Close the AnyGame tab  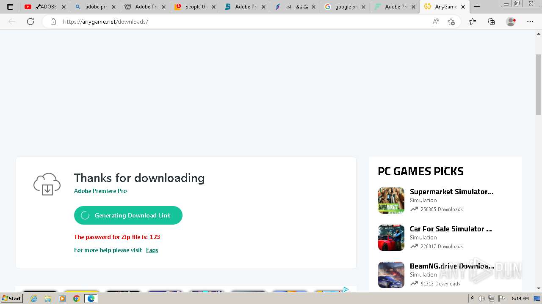pos(463,7)
